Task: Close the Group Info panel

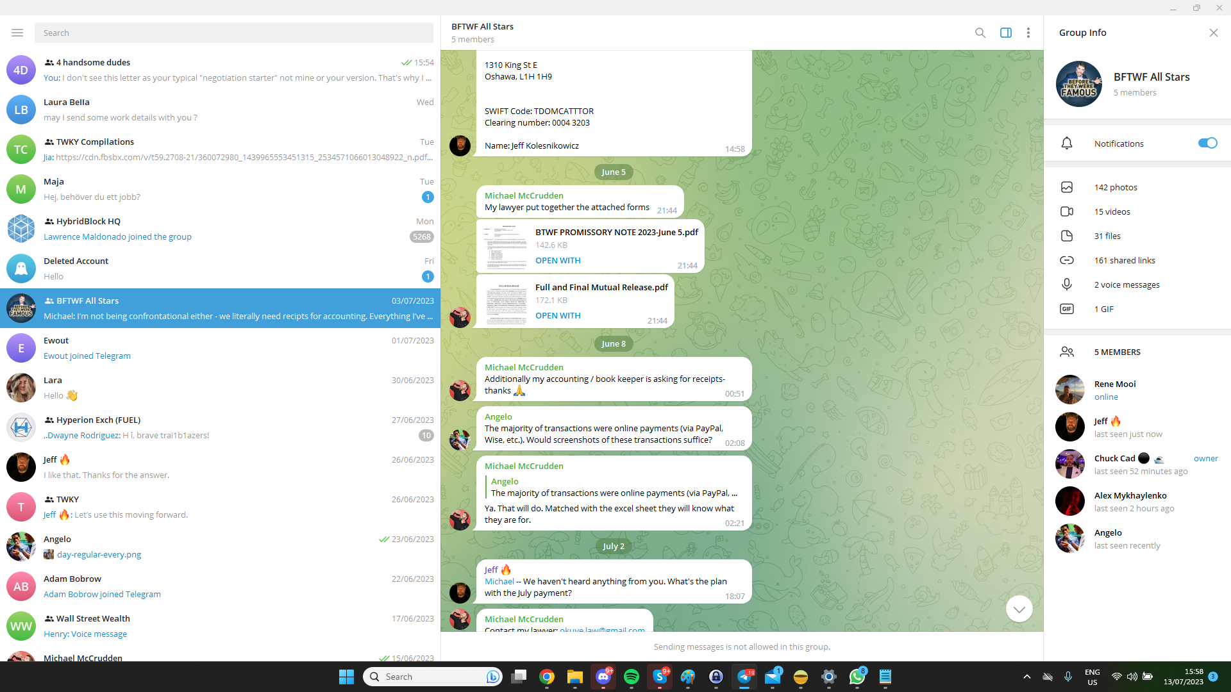Action: click(1213, 33)
